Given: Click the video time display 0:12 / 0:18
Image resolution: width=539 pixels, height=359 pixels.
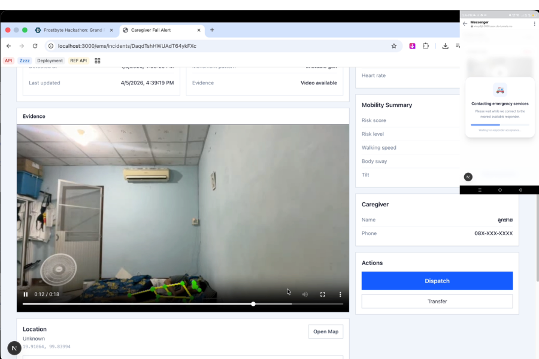Looking at the screenshot, I should tap(46, 294).
